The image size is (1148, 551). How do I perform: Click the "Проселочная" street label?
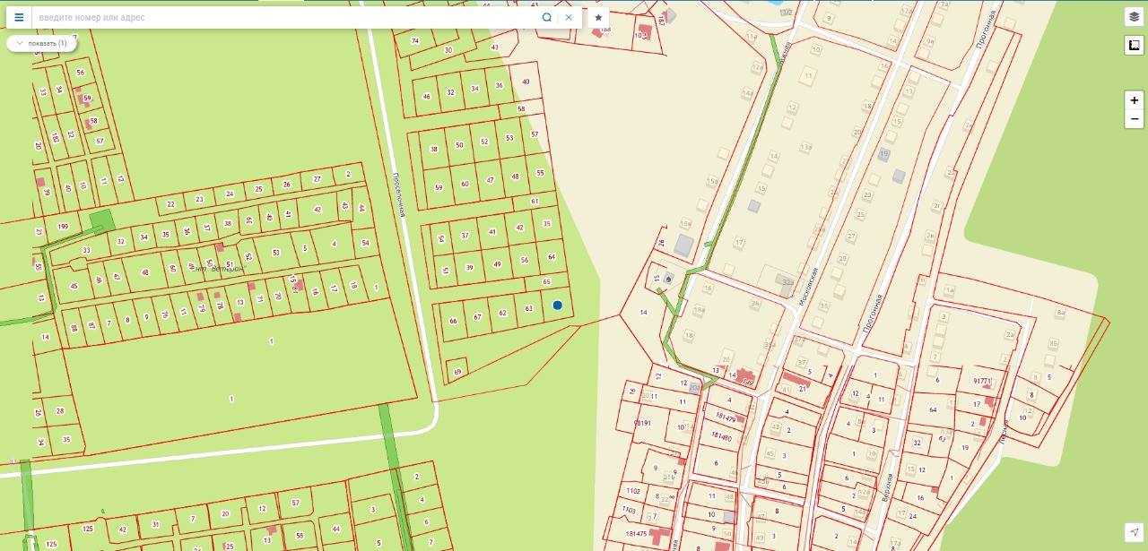click(399, 194)
